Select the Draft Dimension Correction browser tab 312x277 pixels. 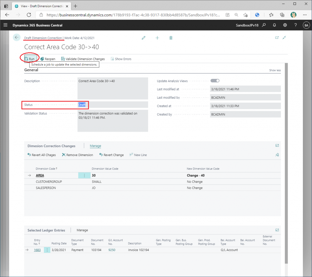click(x=41, y=6)
